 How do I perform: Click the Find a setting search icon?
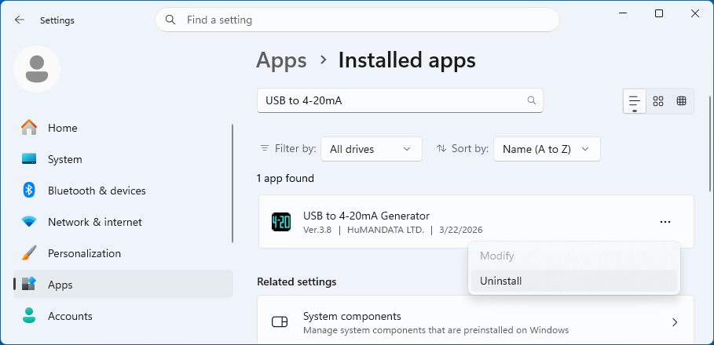pyautogui.click(x=170, y=20)
